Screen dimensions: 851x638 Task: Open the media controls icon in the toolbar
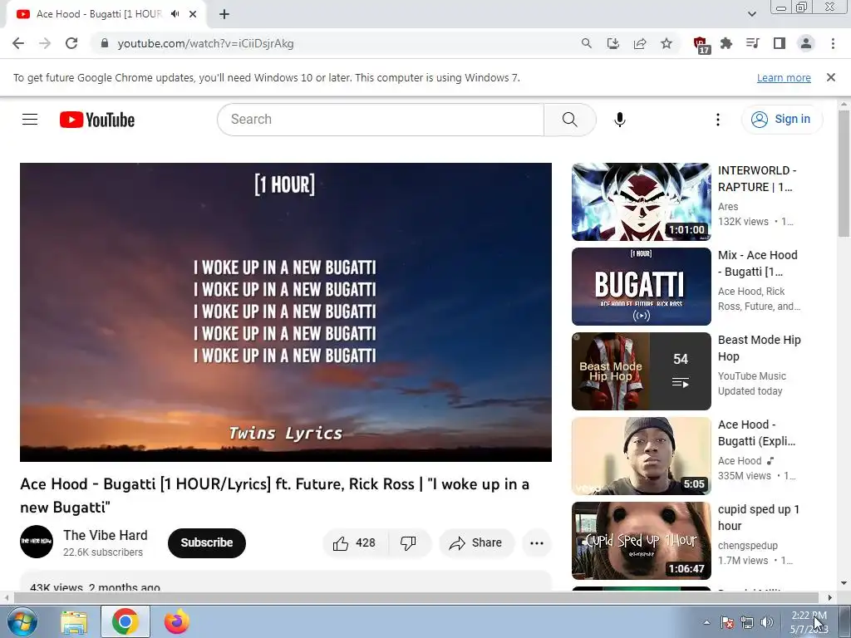coord(752,43)
